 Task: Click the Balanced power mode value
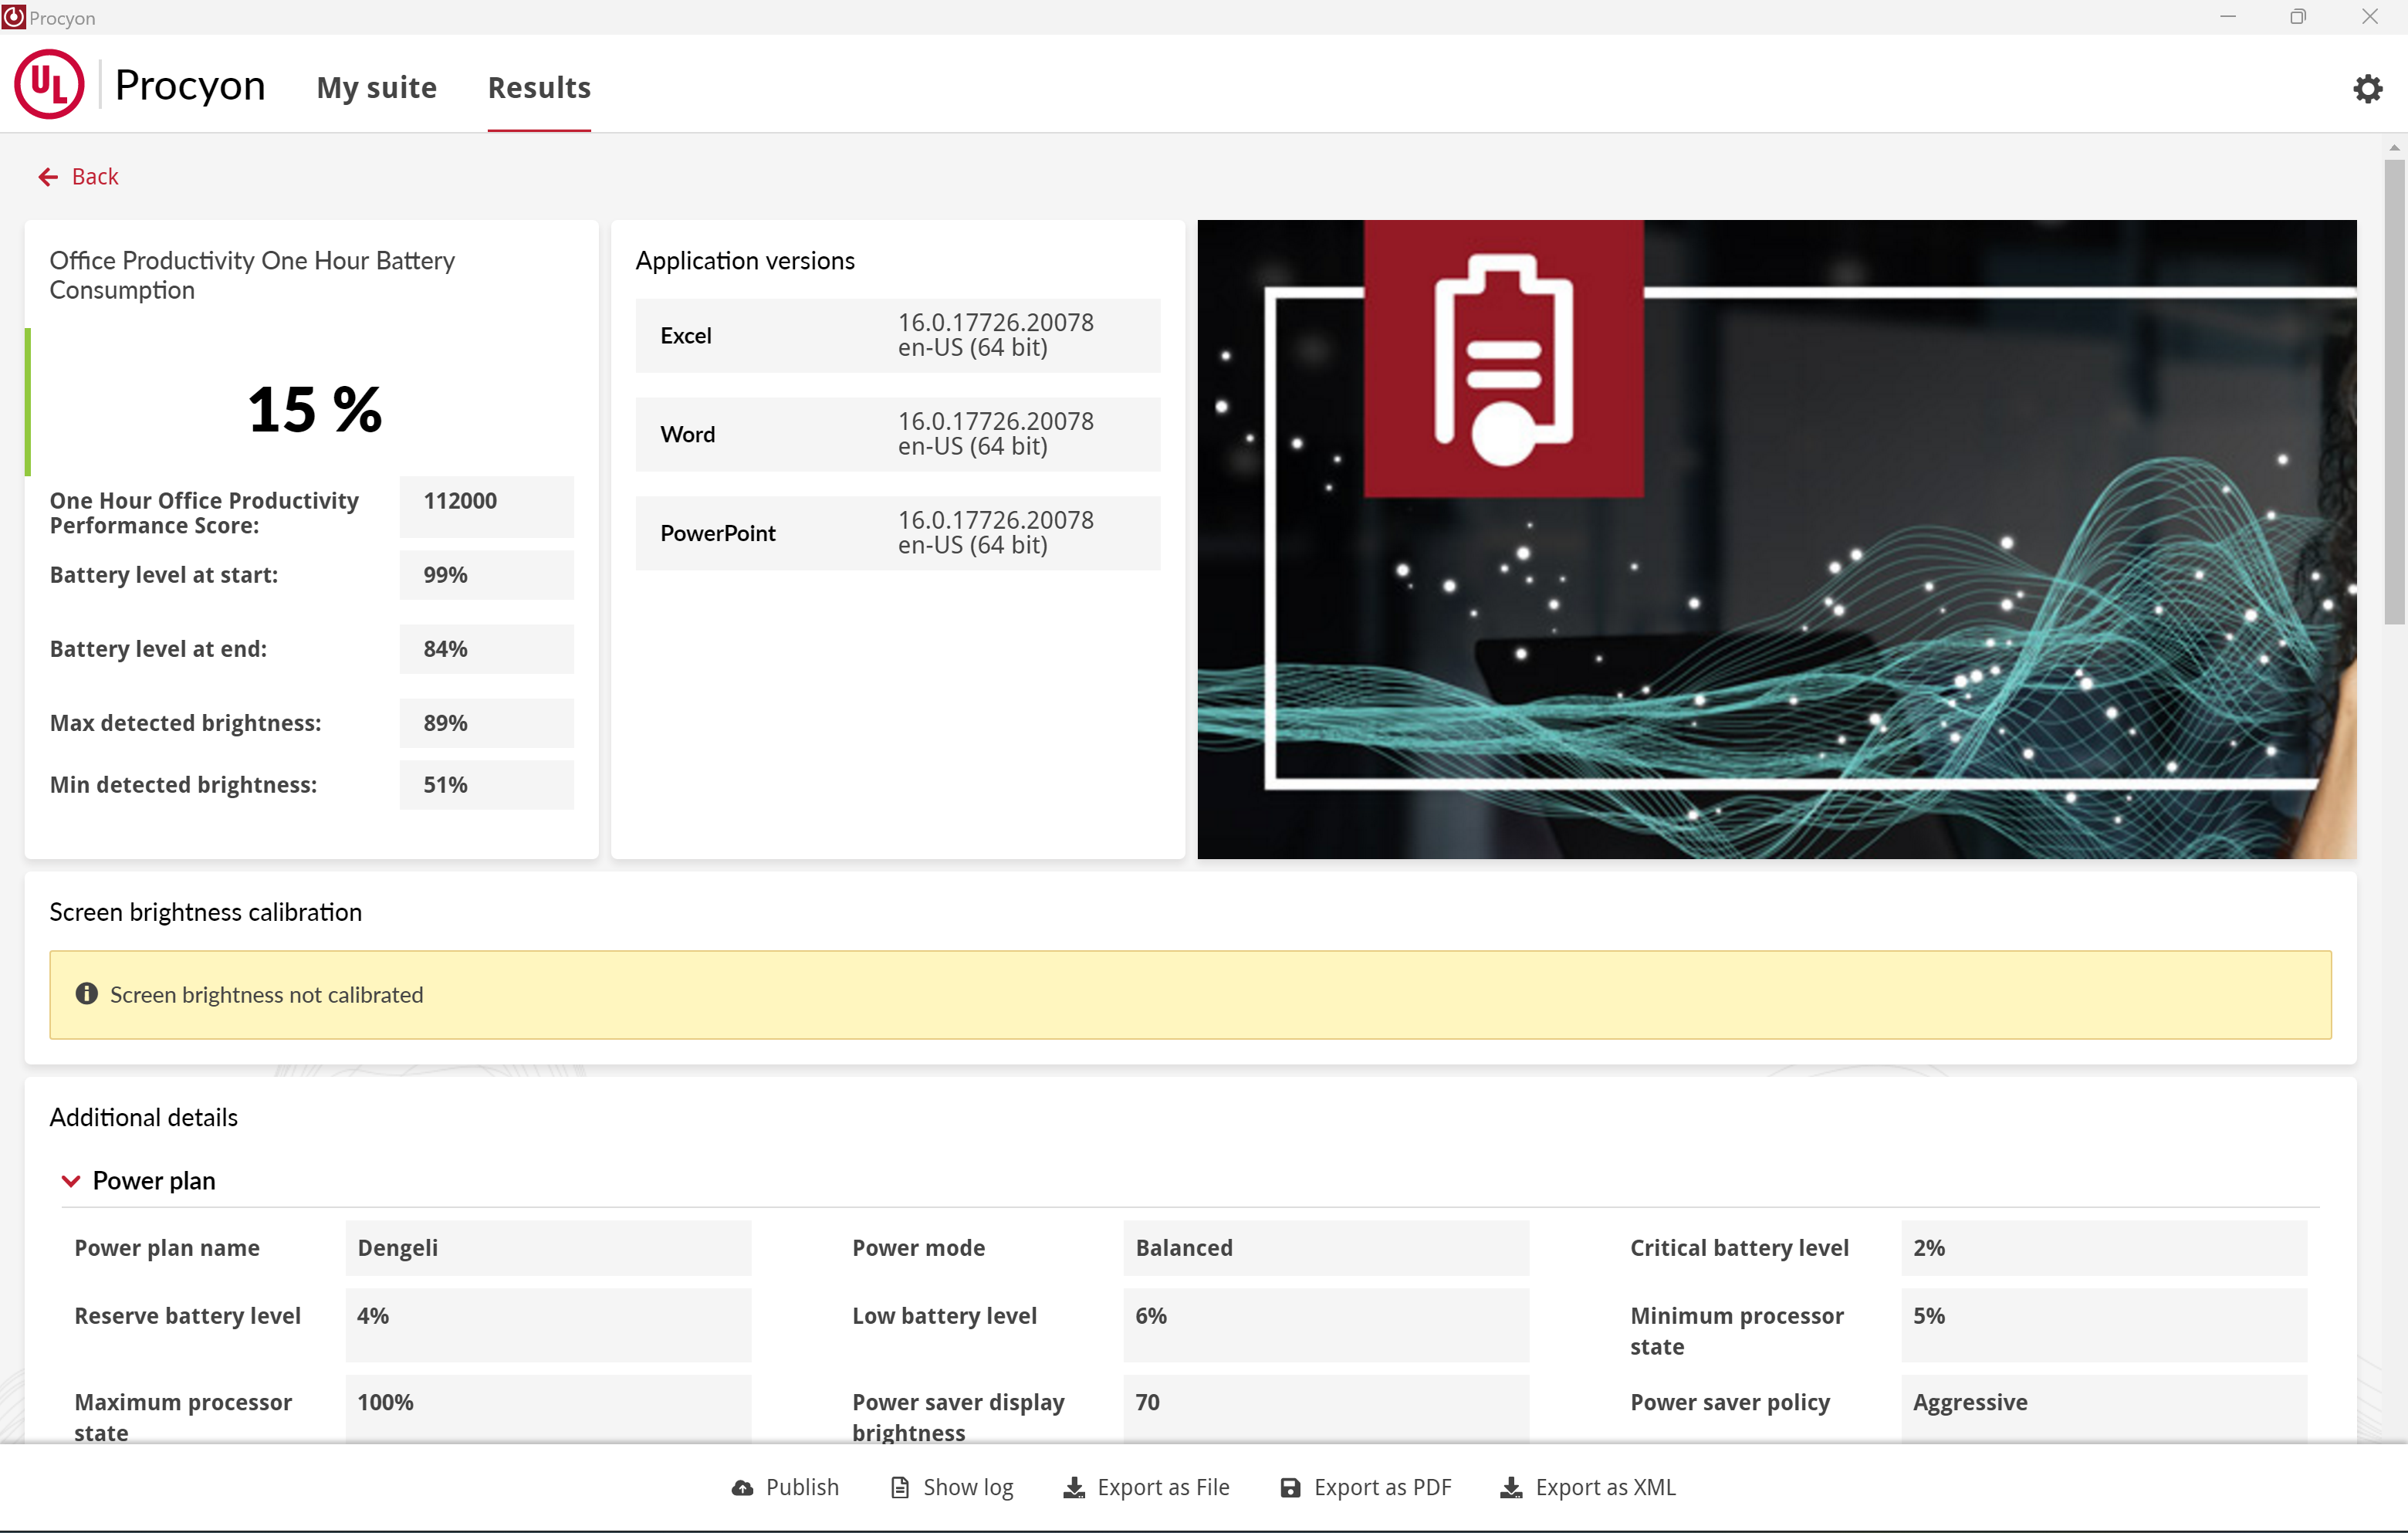pos(1326,1248)
